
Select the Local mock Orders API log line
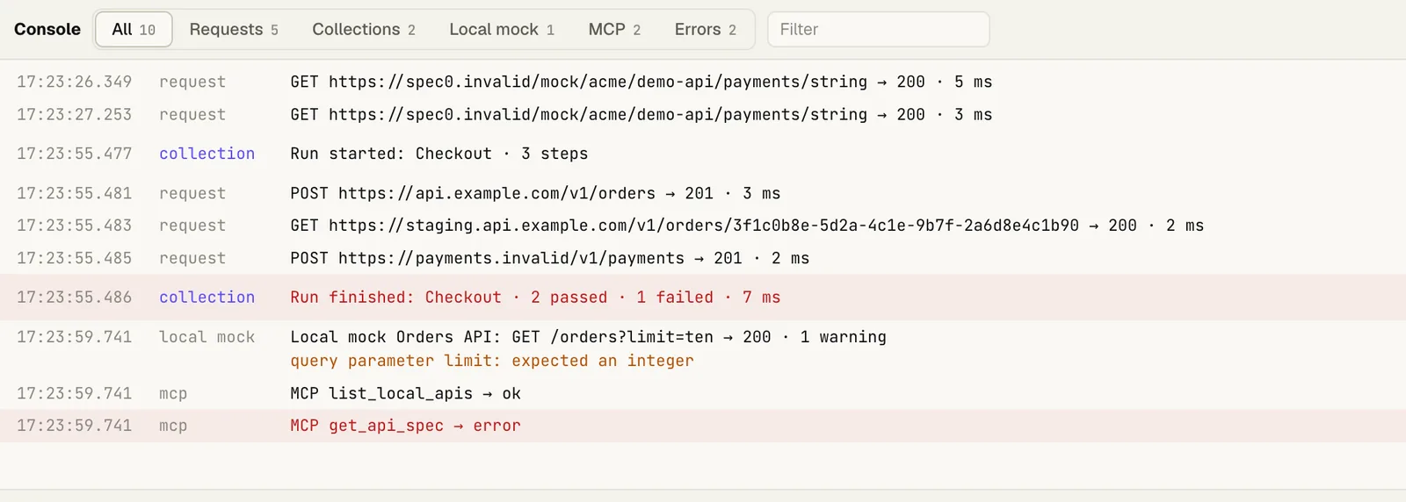coord(703,348)
